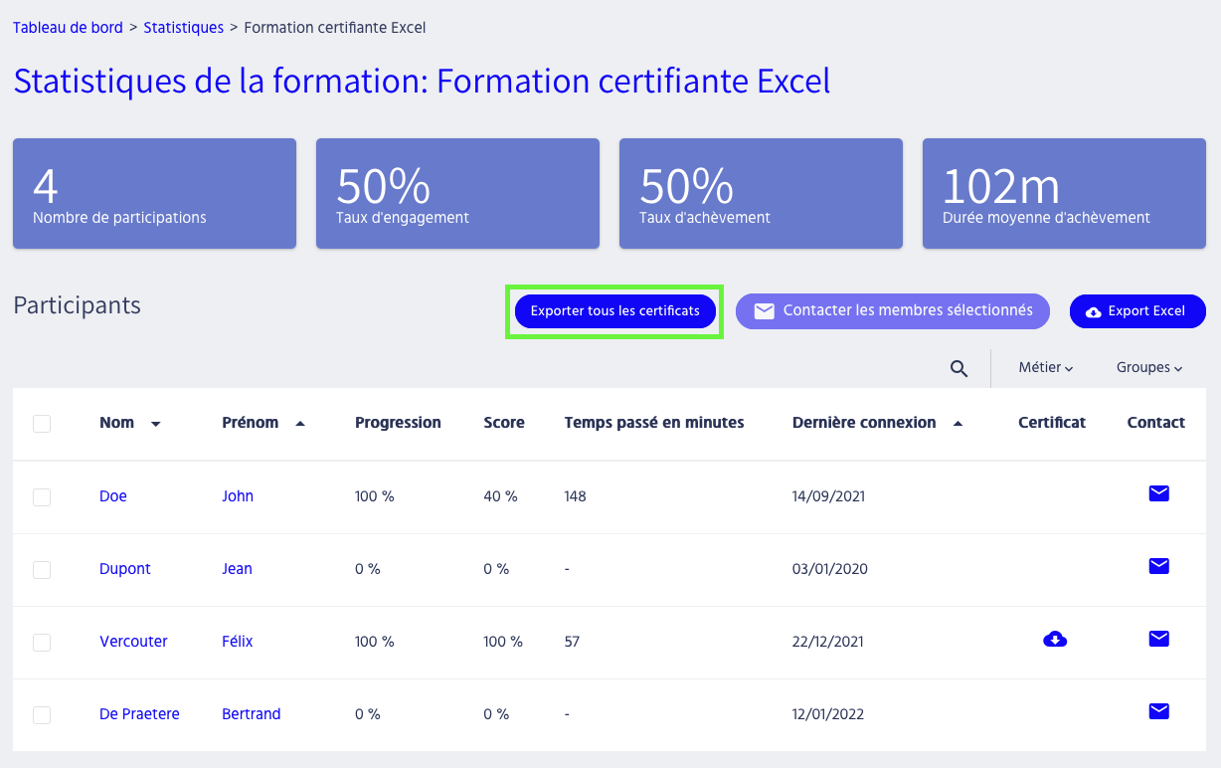Click Contacter les membres sélectionnés
This screenshot has width=1221, height=768.
(892, 310)
